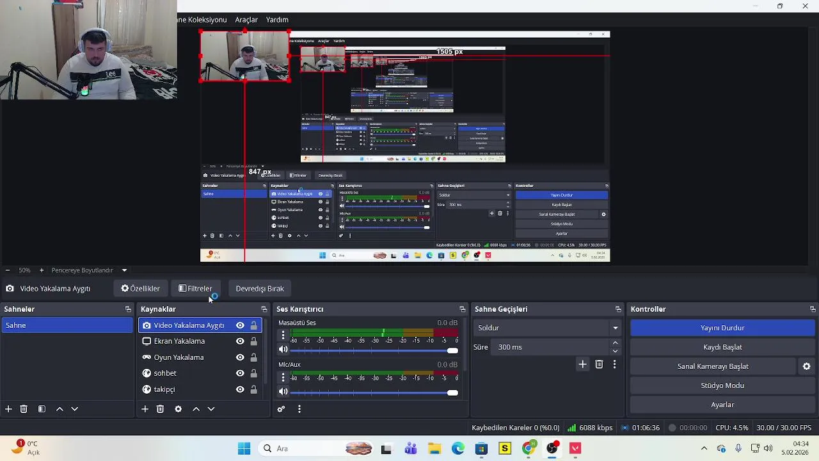This screenshot has width=819, height=461.
Task: Show hidden system tray icons chevron
Action: click(x=704, y=448)
